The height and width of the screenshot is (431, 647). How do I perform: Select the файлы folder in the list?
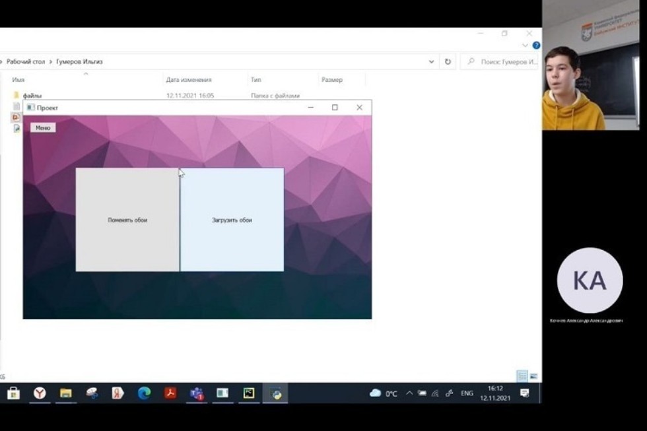point(32,96)
